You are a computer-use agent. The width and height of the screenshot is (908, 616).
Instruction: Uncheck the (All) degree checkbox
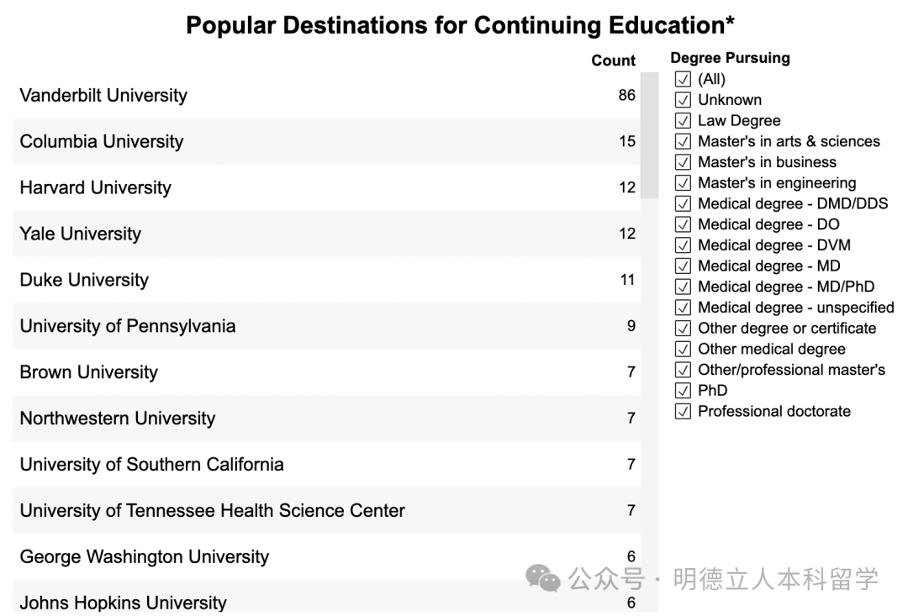click(683, 80)
